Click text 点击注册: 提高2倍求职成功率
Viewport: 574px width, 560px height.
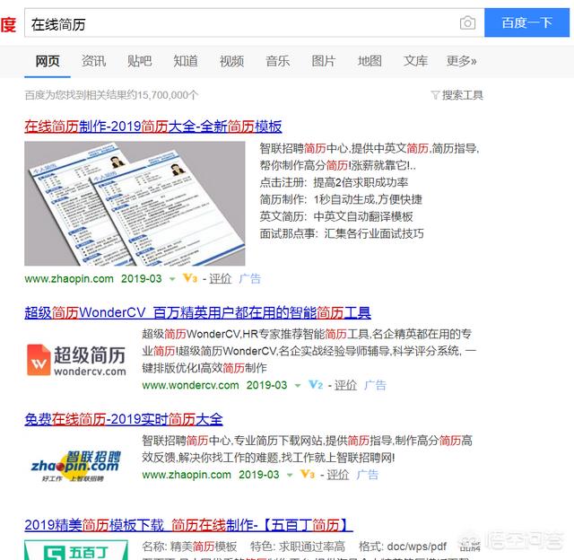pyautogui.click(x=334, y=182)
